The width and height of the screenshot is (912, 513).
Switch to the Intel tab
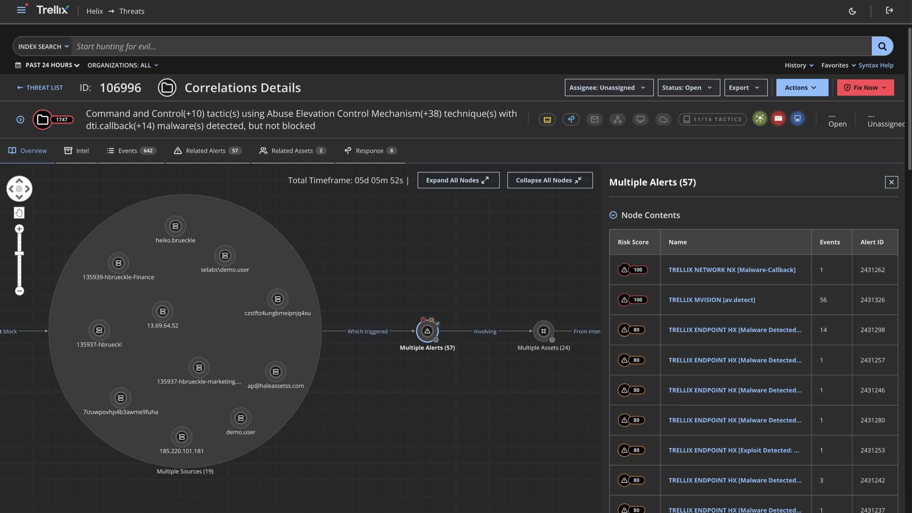click(x=76, y=151)
